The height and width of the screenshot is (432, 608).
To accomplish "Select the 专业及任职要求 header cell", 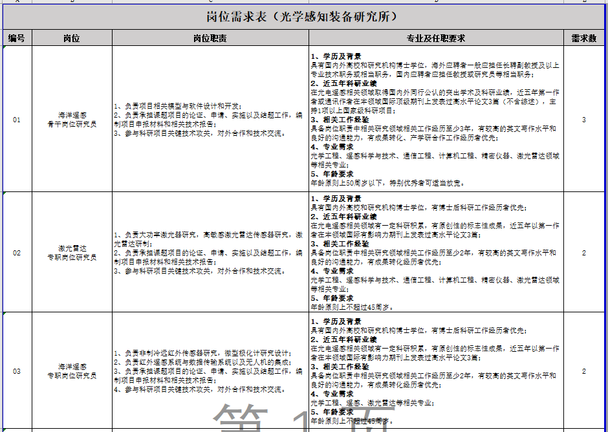I will tap(436, 38).
